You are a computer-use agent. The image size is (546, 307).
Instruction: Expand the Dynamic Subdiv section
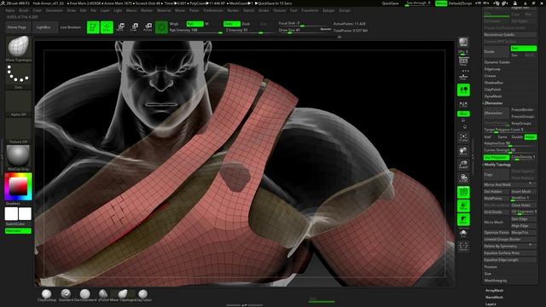[x=497, y=62]
